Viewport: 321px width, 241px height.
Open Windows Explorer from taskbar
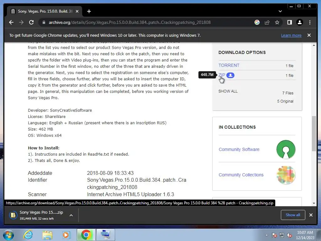(47, 235)
